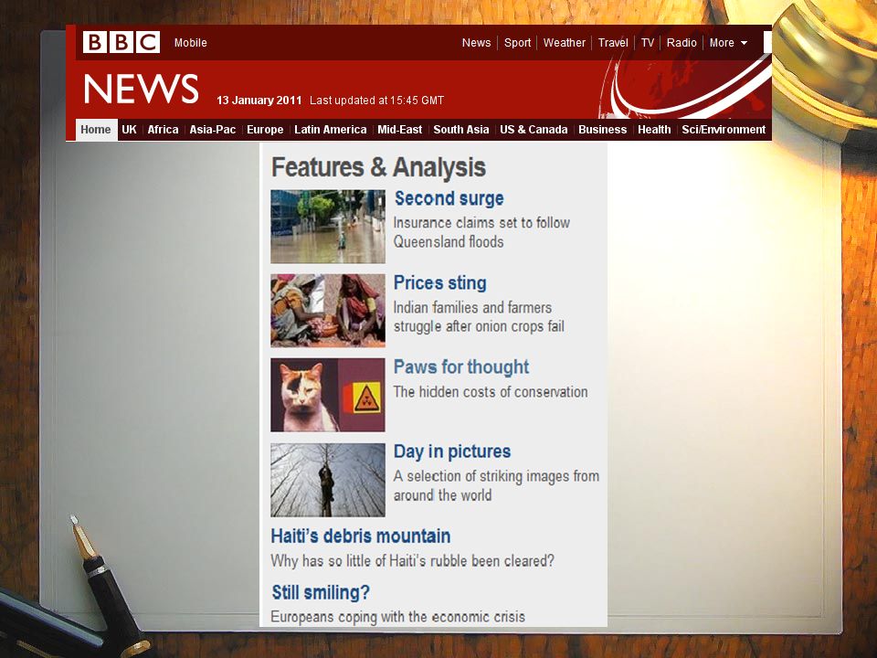Open the Radio section
877x658 pixels.
(x=682, y=43)
